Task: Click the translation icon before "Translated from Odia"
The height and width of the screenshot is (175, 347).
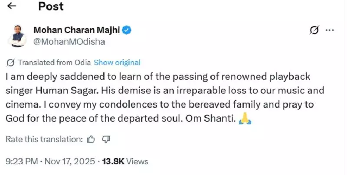Action: pos(11,62)
